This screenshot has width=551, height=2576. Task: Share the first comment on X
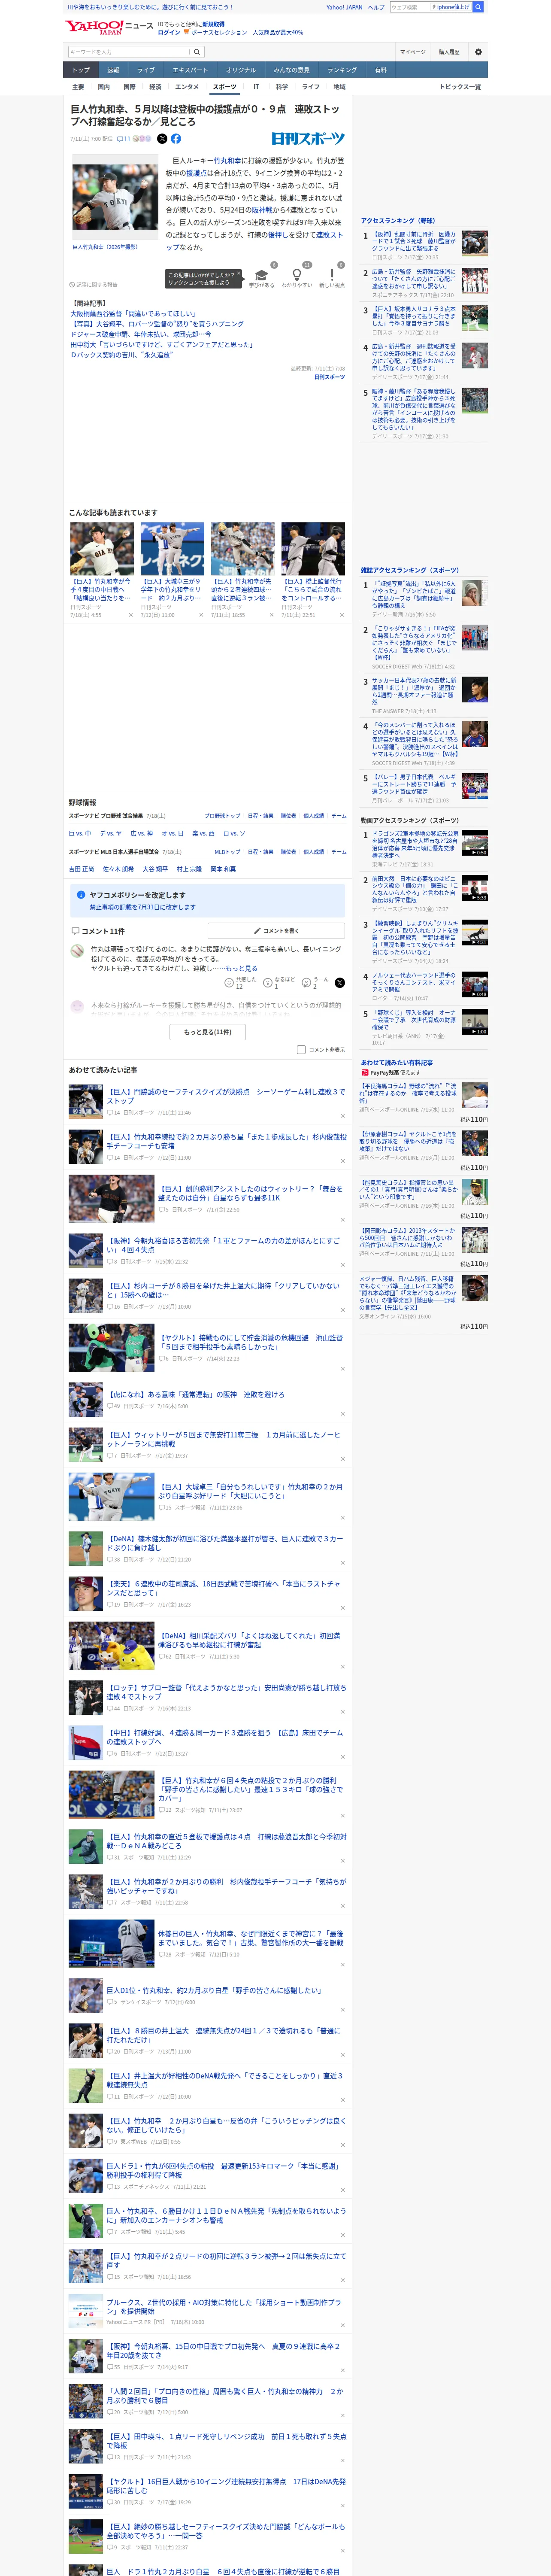[339, 983]
